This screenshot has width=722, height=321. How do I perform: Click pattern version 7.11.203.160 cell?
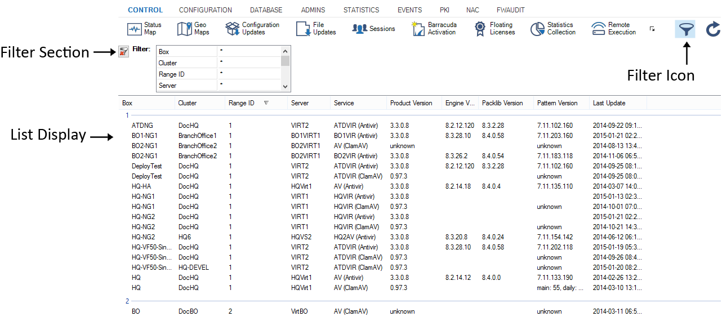[x=555, y=136]
